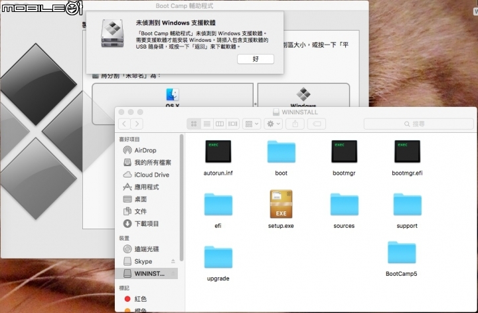Go forward in Finder with the right arrow
This screenshot has width=478, height=313.
point(137,124)
